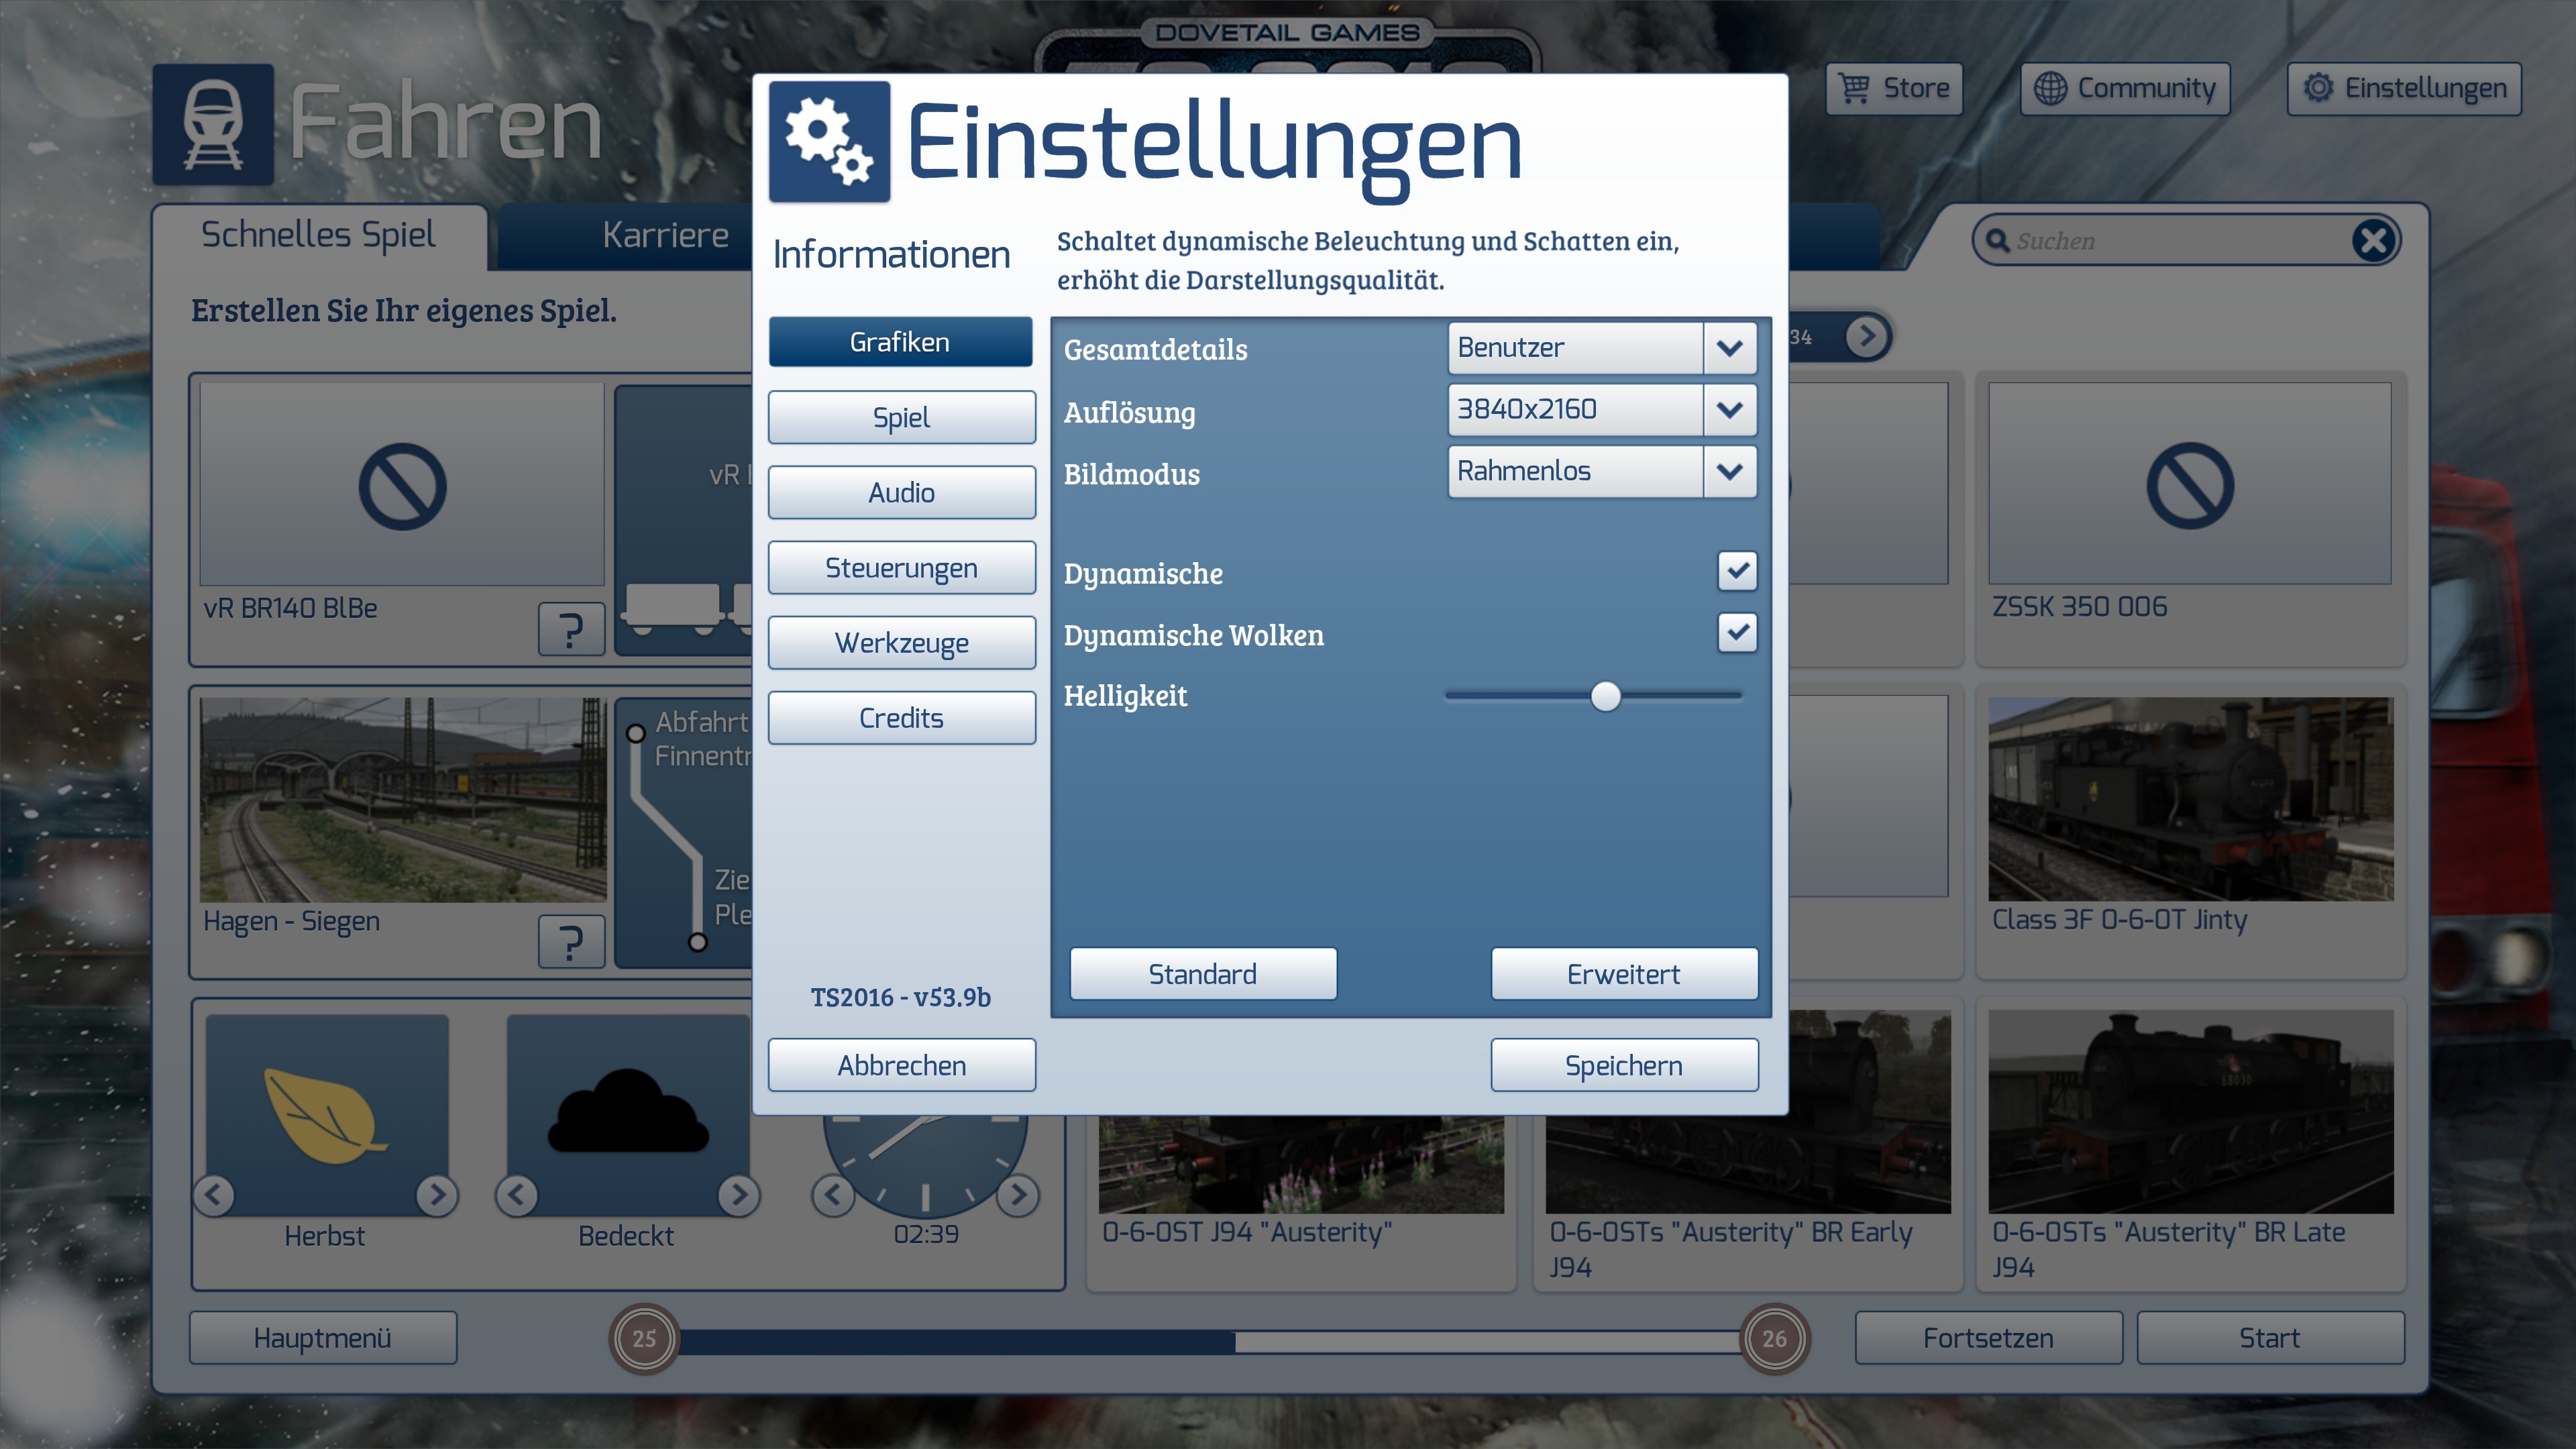Click the Store shopping cart icon
The width and height of the screenshot is (2576, 1449).
pos(1854,88)
